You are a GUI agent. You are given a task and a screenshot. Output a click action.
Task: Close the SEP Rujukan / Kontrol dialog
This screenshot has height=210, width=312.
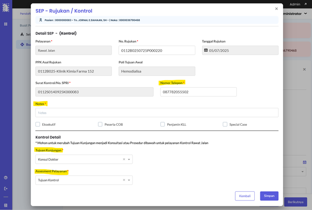pos(276,9)
